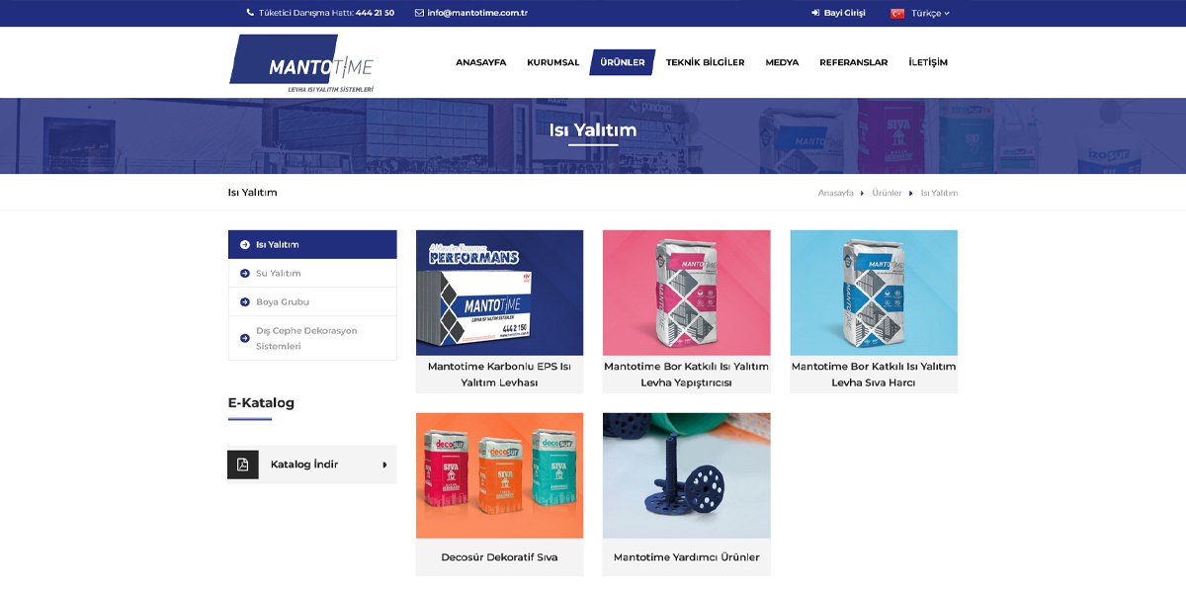This screenshot has width=1186, height=593.
Task: Click the Anasayfa breadcrumb link
Action: [x=835, y=193]
